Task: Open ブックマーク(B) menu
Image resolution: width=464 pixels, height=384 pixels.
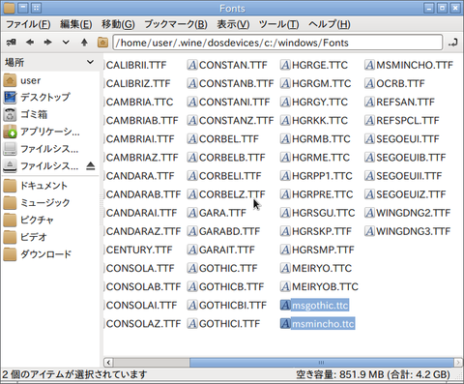Action: [x=176, y=24]
